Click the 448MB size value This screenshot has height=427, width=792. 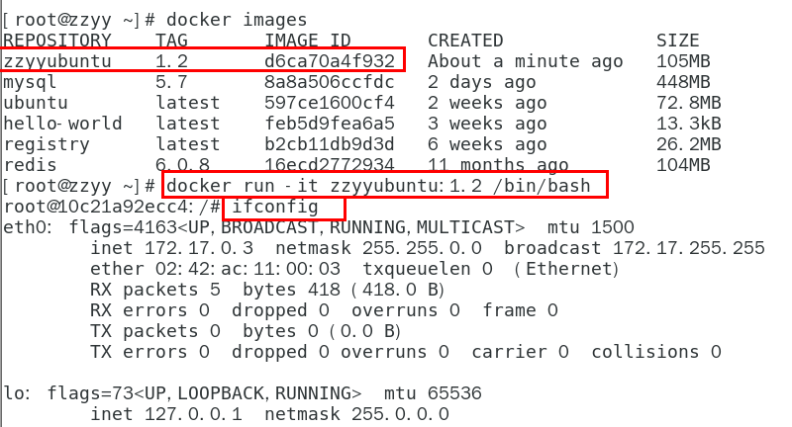(x=683, y=82)
